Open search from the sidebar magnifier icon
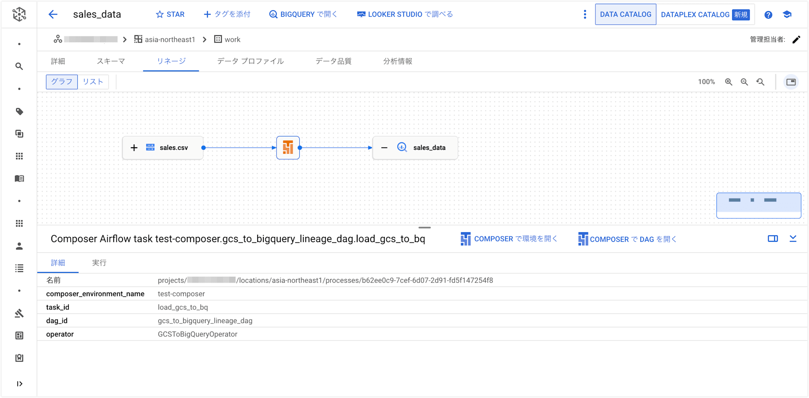 (x=19, y=66)
